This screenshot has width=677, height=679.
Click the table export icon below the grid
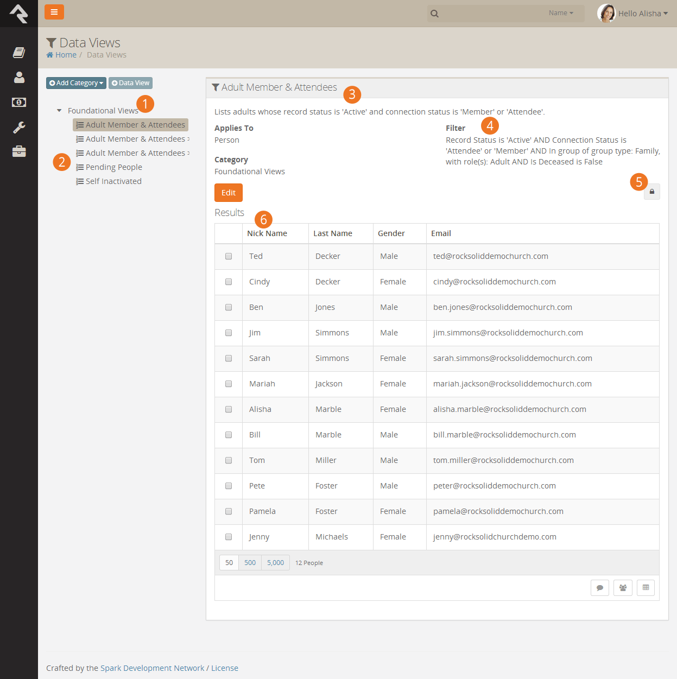tap(646, 588)
